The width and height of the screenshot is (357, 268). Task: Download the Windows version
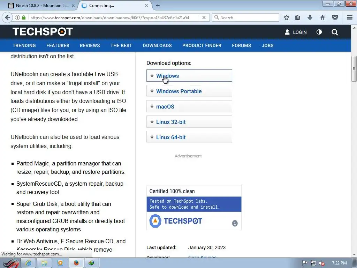(x=189, y=76)
